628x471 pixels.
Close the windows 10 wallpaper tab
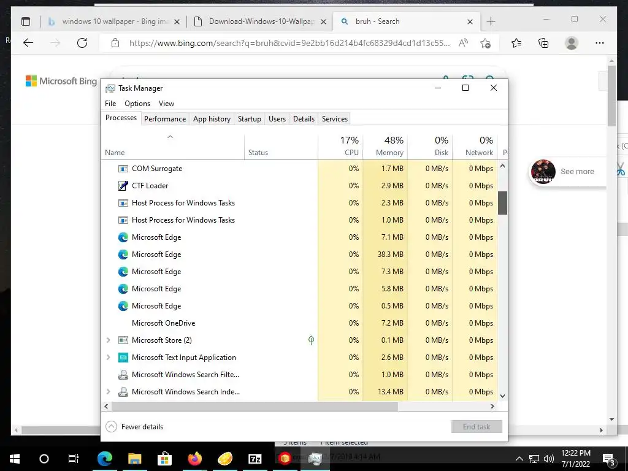pyautogui.click(x=177, y=21)
